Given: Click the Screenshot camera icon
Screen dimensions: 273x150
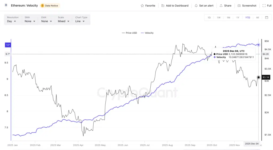Looking at the screenshot, I should tap(239, 6).
